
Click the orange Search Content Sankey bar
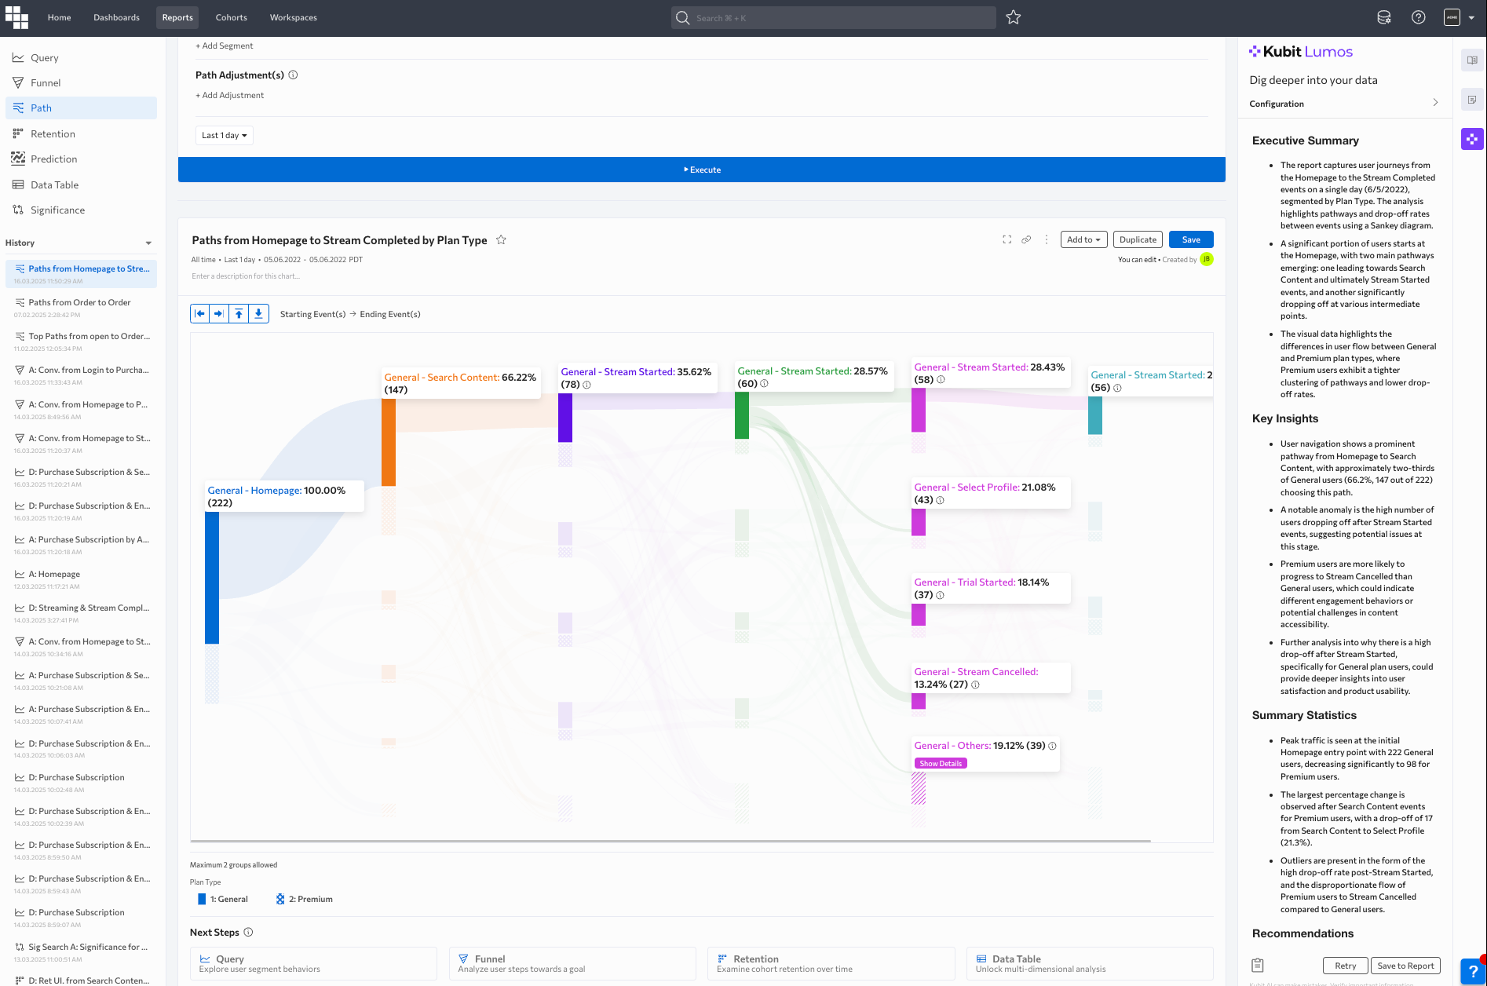389,442
